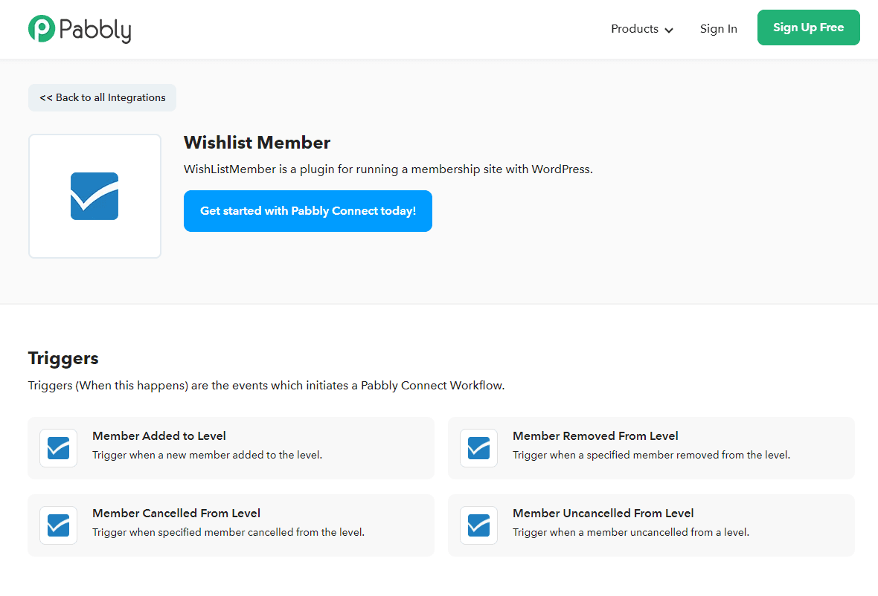Go back to all Integrations

point(102,98)
